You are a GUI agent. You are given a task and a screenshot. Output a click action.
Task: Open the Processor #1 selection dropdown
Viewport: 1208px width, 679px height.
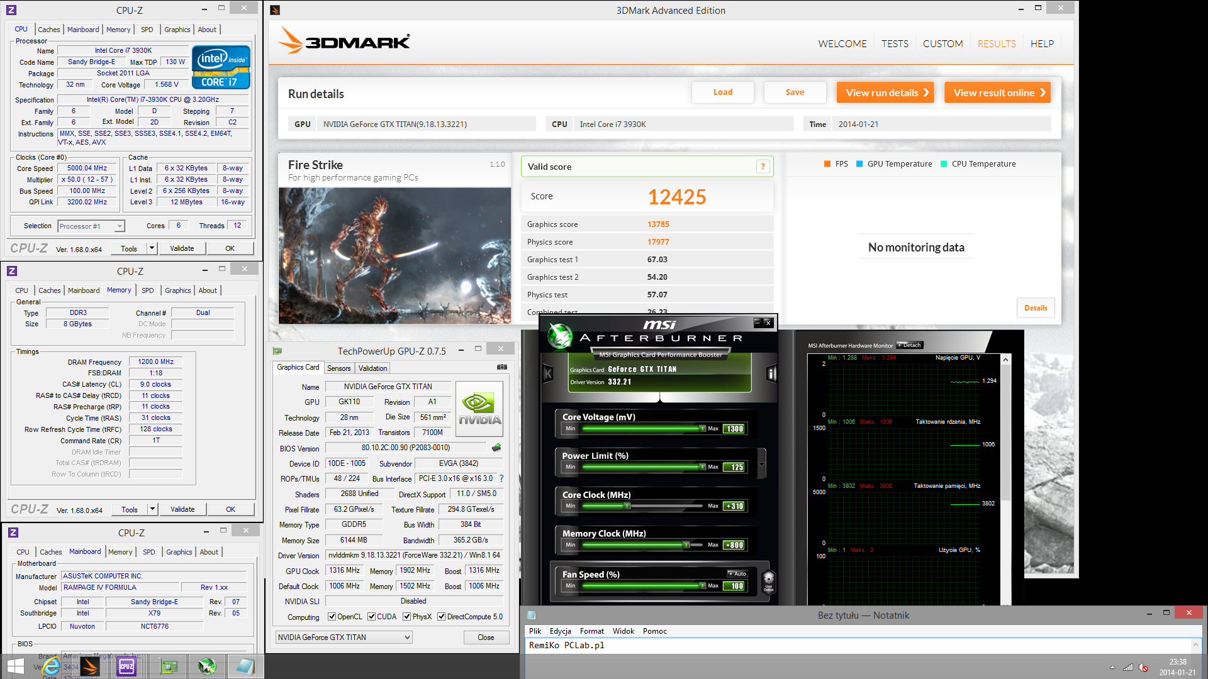pyautogui.click(x=91, y=226)
